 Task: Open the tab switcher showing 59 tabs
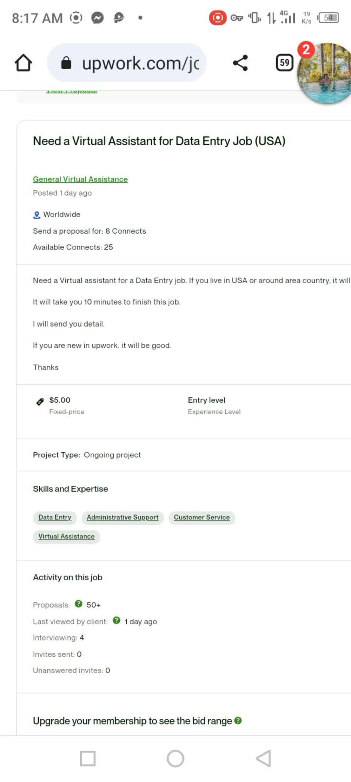coord(285,63)
